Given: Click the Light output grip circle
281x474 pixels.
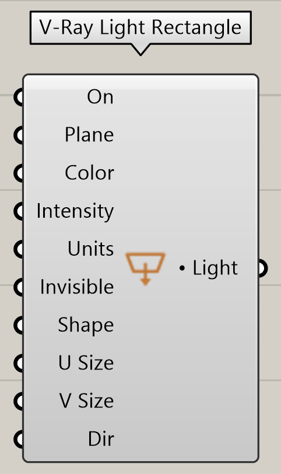Looking at the screenshot, I should coord(262,268).
